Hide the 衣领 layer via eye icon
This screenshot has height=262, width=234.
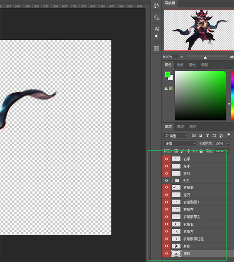166,173
